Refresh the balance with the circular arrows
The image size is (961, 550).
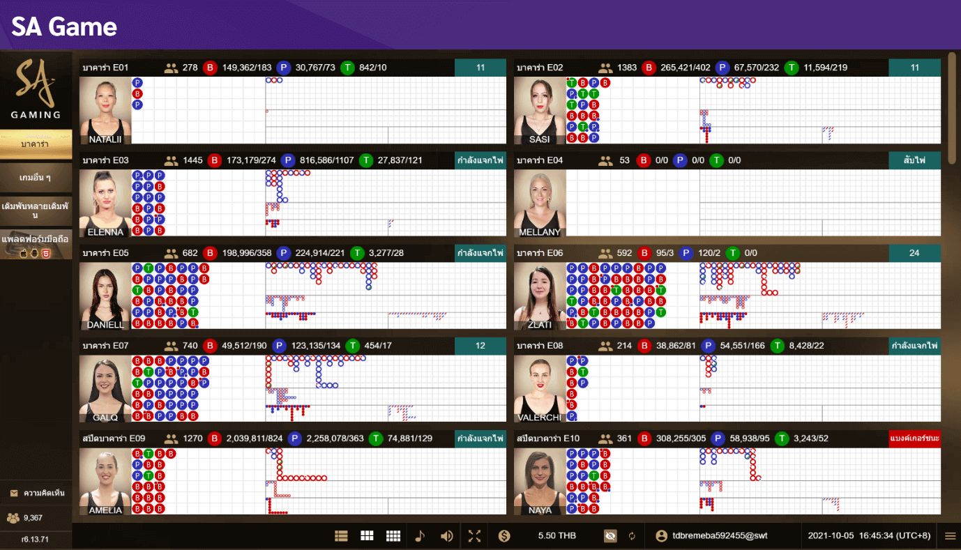[x=633, y=536]
